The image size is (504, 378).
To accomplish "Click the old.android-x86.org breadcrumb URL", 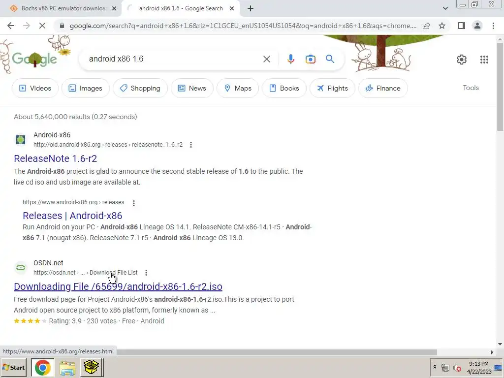I will (x=108, y=145).
